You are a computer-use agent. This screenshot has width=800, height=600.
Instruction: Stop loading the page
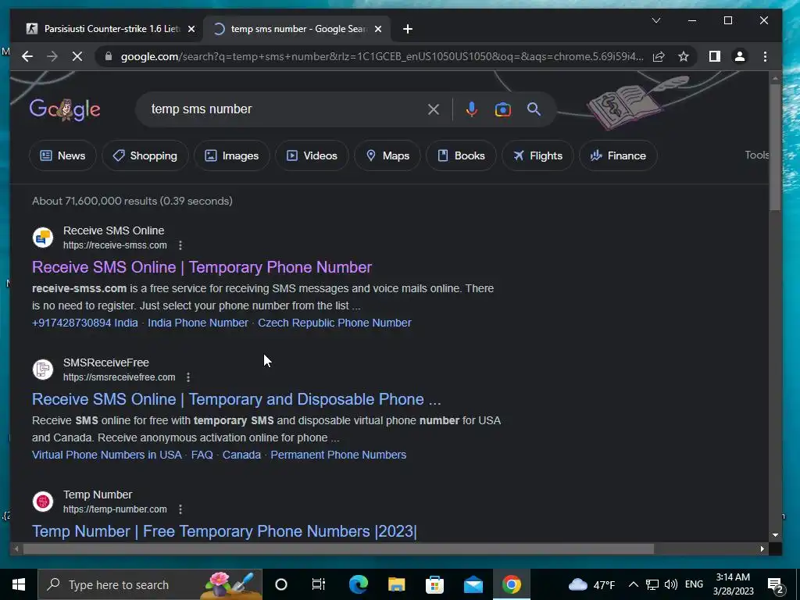[x=77, y=56]
